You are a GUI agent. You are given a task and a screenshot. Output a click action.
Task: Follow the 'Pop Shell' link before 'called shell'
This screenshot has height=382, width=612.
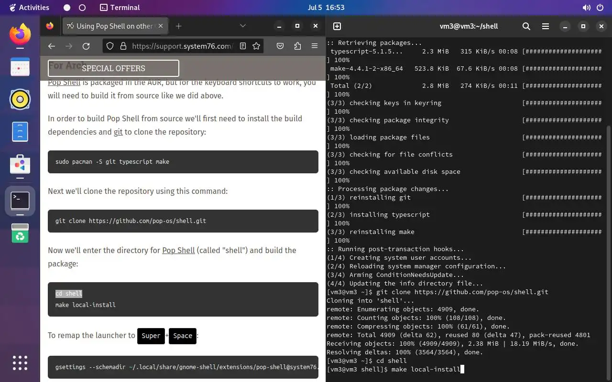(178, 250)
